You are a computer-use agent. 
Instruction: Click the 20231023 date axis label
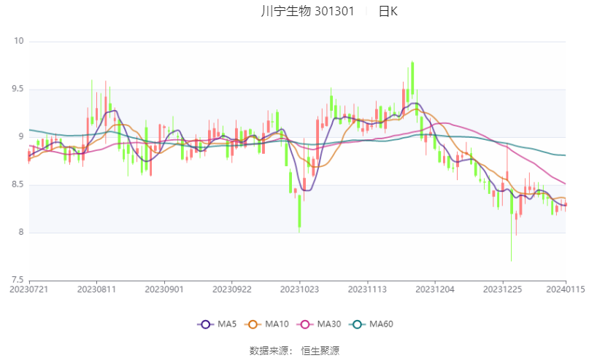pyautogui.click(x=299, y=289)
